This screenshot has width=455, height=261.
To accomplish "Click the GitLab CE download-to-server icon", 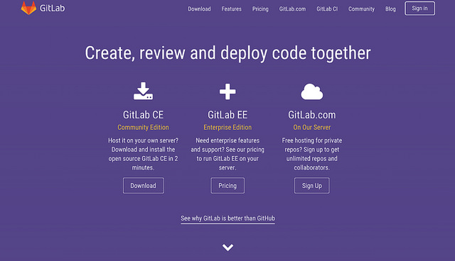I will pos(143,91).
